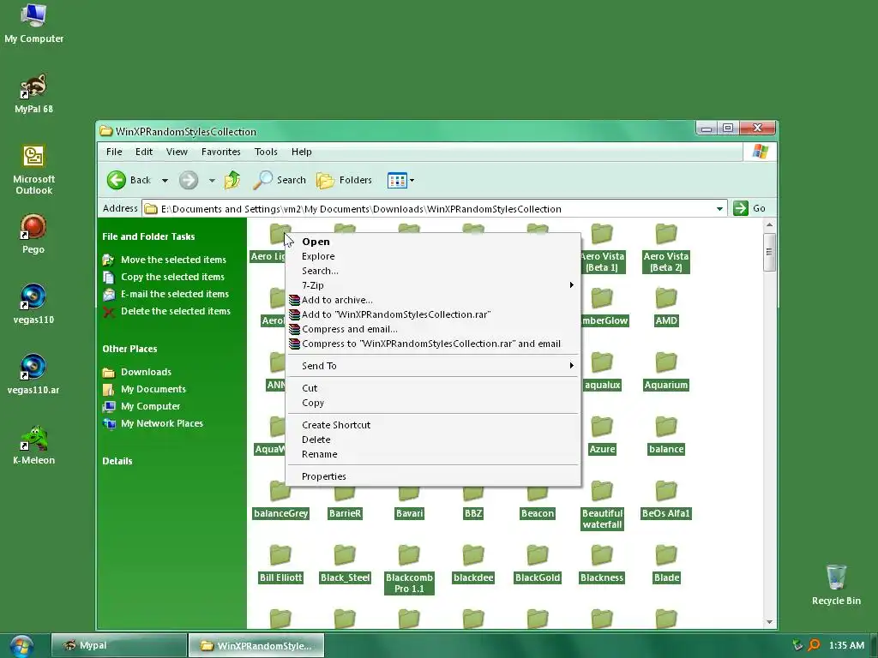Image resolution: width=878 pixels, height=658 pixels.
Task: Expand the Address bar dropdown
Action: click(x=719, y=209)
